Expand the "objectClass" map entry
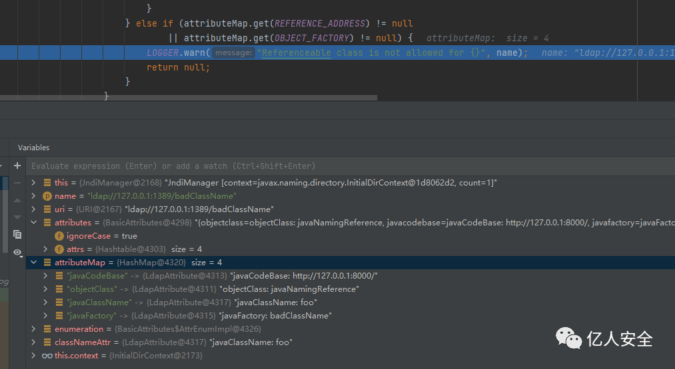 coord(45,289)
